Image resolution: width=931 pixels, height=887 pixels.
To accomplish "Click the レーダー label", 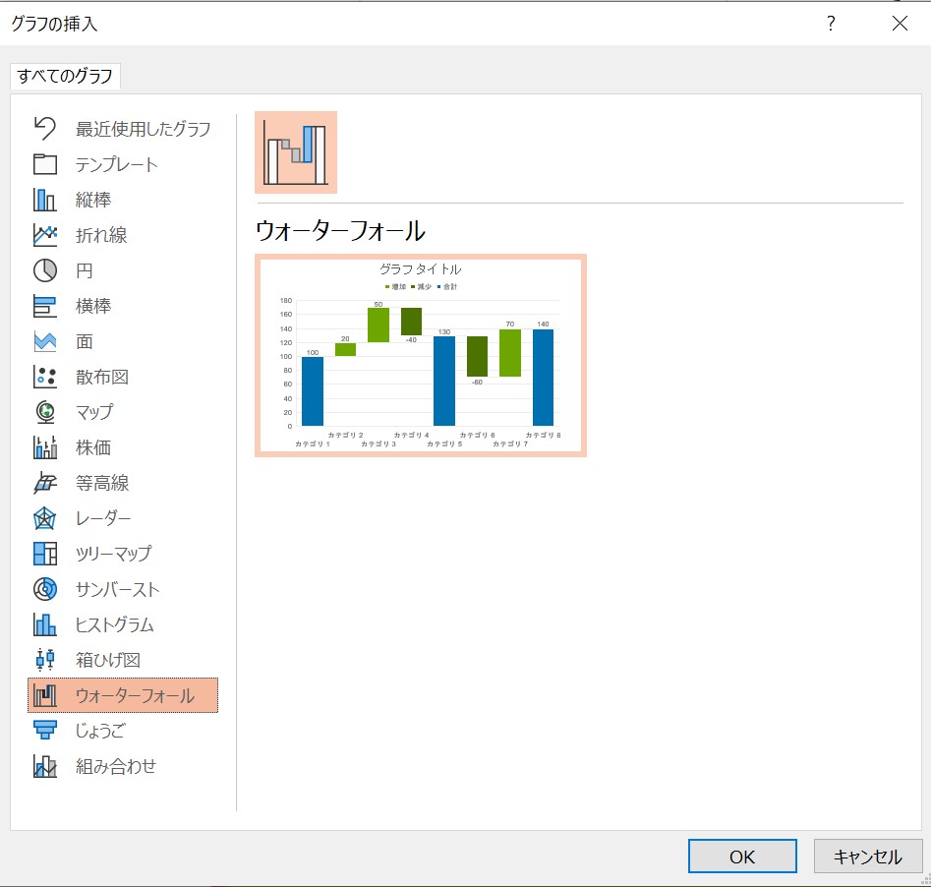I will pos(103,518).
